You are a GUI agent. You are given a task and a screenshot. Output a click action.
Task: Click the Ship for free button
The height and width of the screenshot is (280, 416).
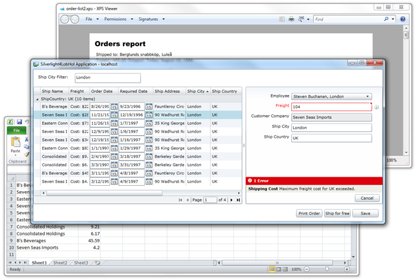[338, 213]
